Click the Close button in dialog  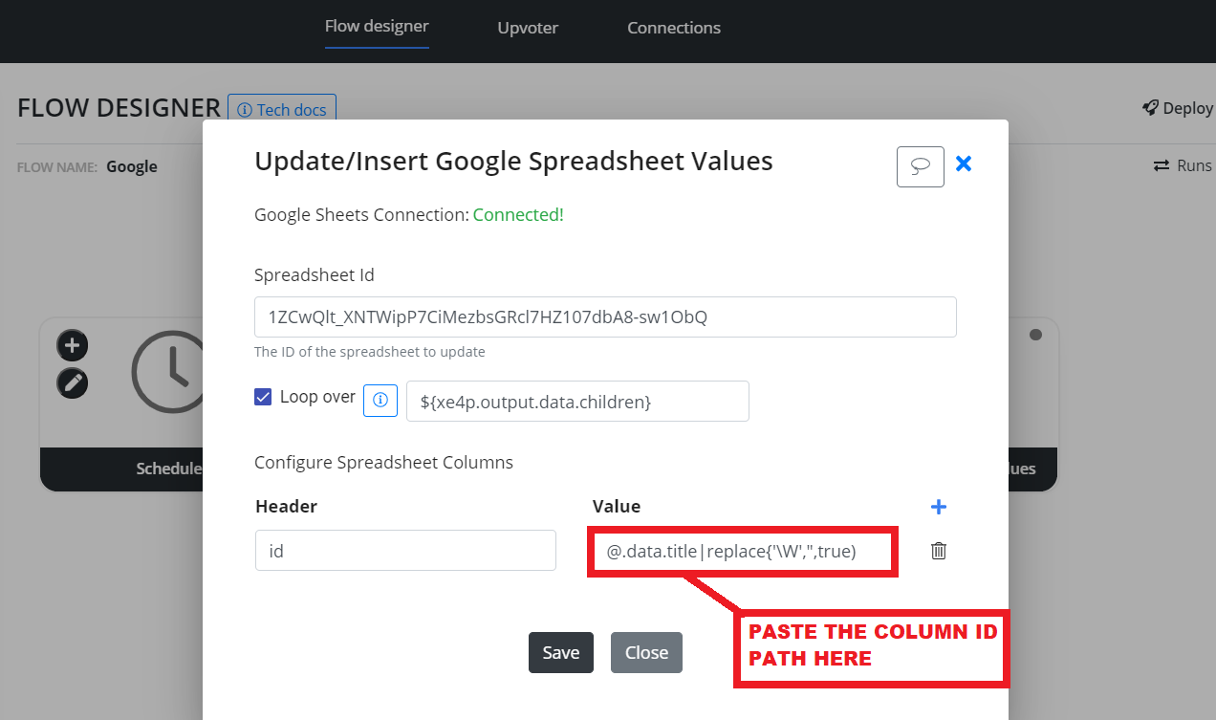[x=646, y=652]
